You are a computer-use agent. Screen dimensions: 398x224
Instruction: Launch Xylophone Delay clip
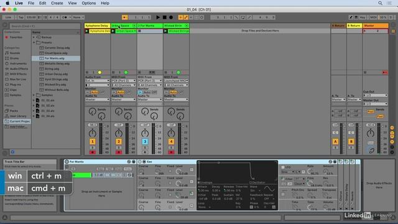click(87, 31)
